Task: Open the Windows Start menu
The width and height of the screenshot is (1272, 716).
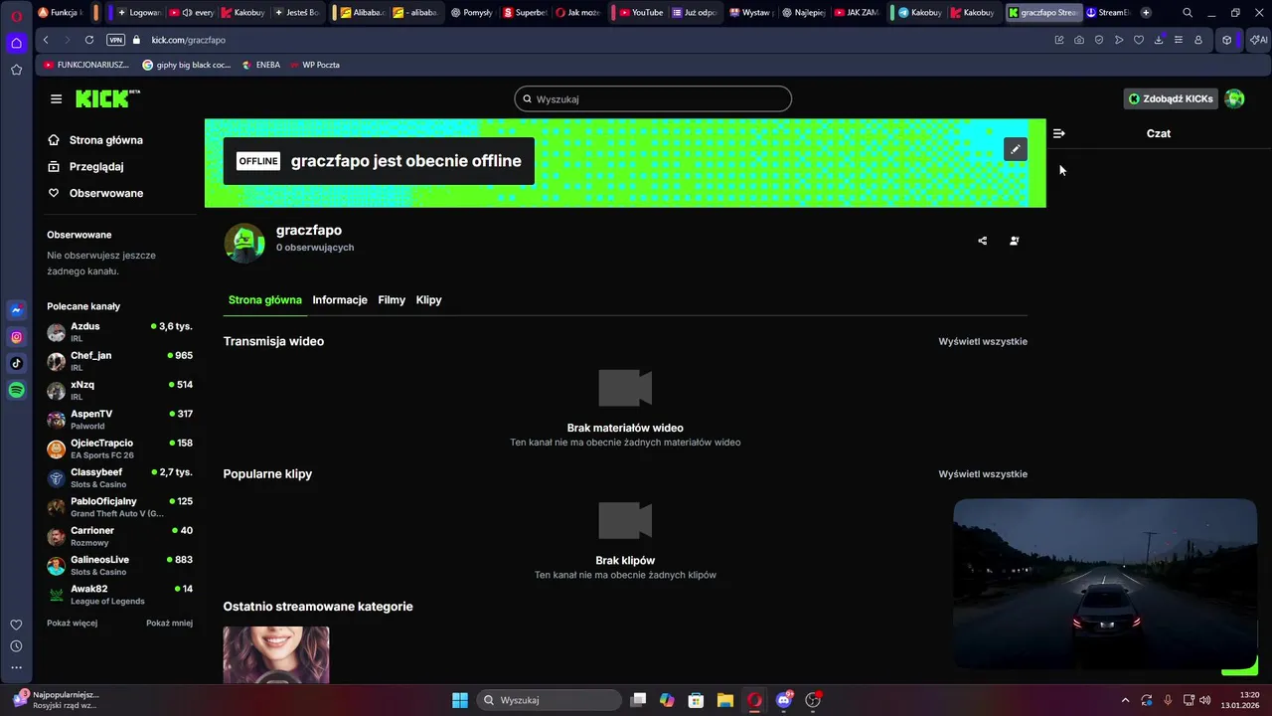Action: [460, 700]
